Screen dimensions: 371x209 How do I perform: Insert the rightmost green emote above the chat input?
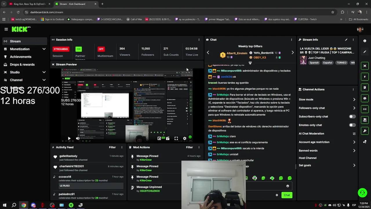point(290,178)
